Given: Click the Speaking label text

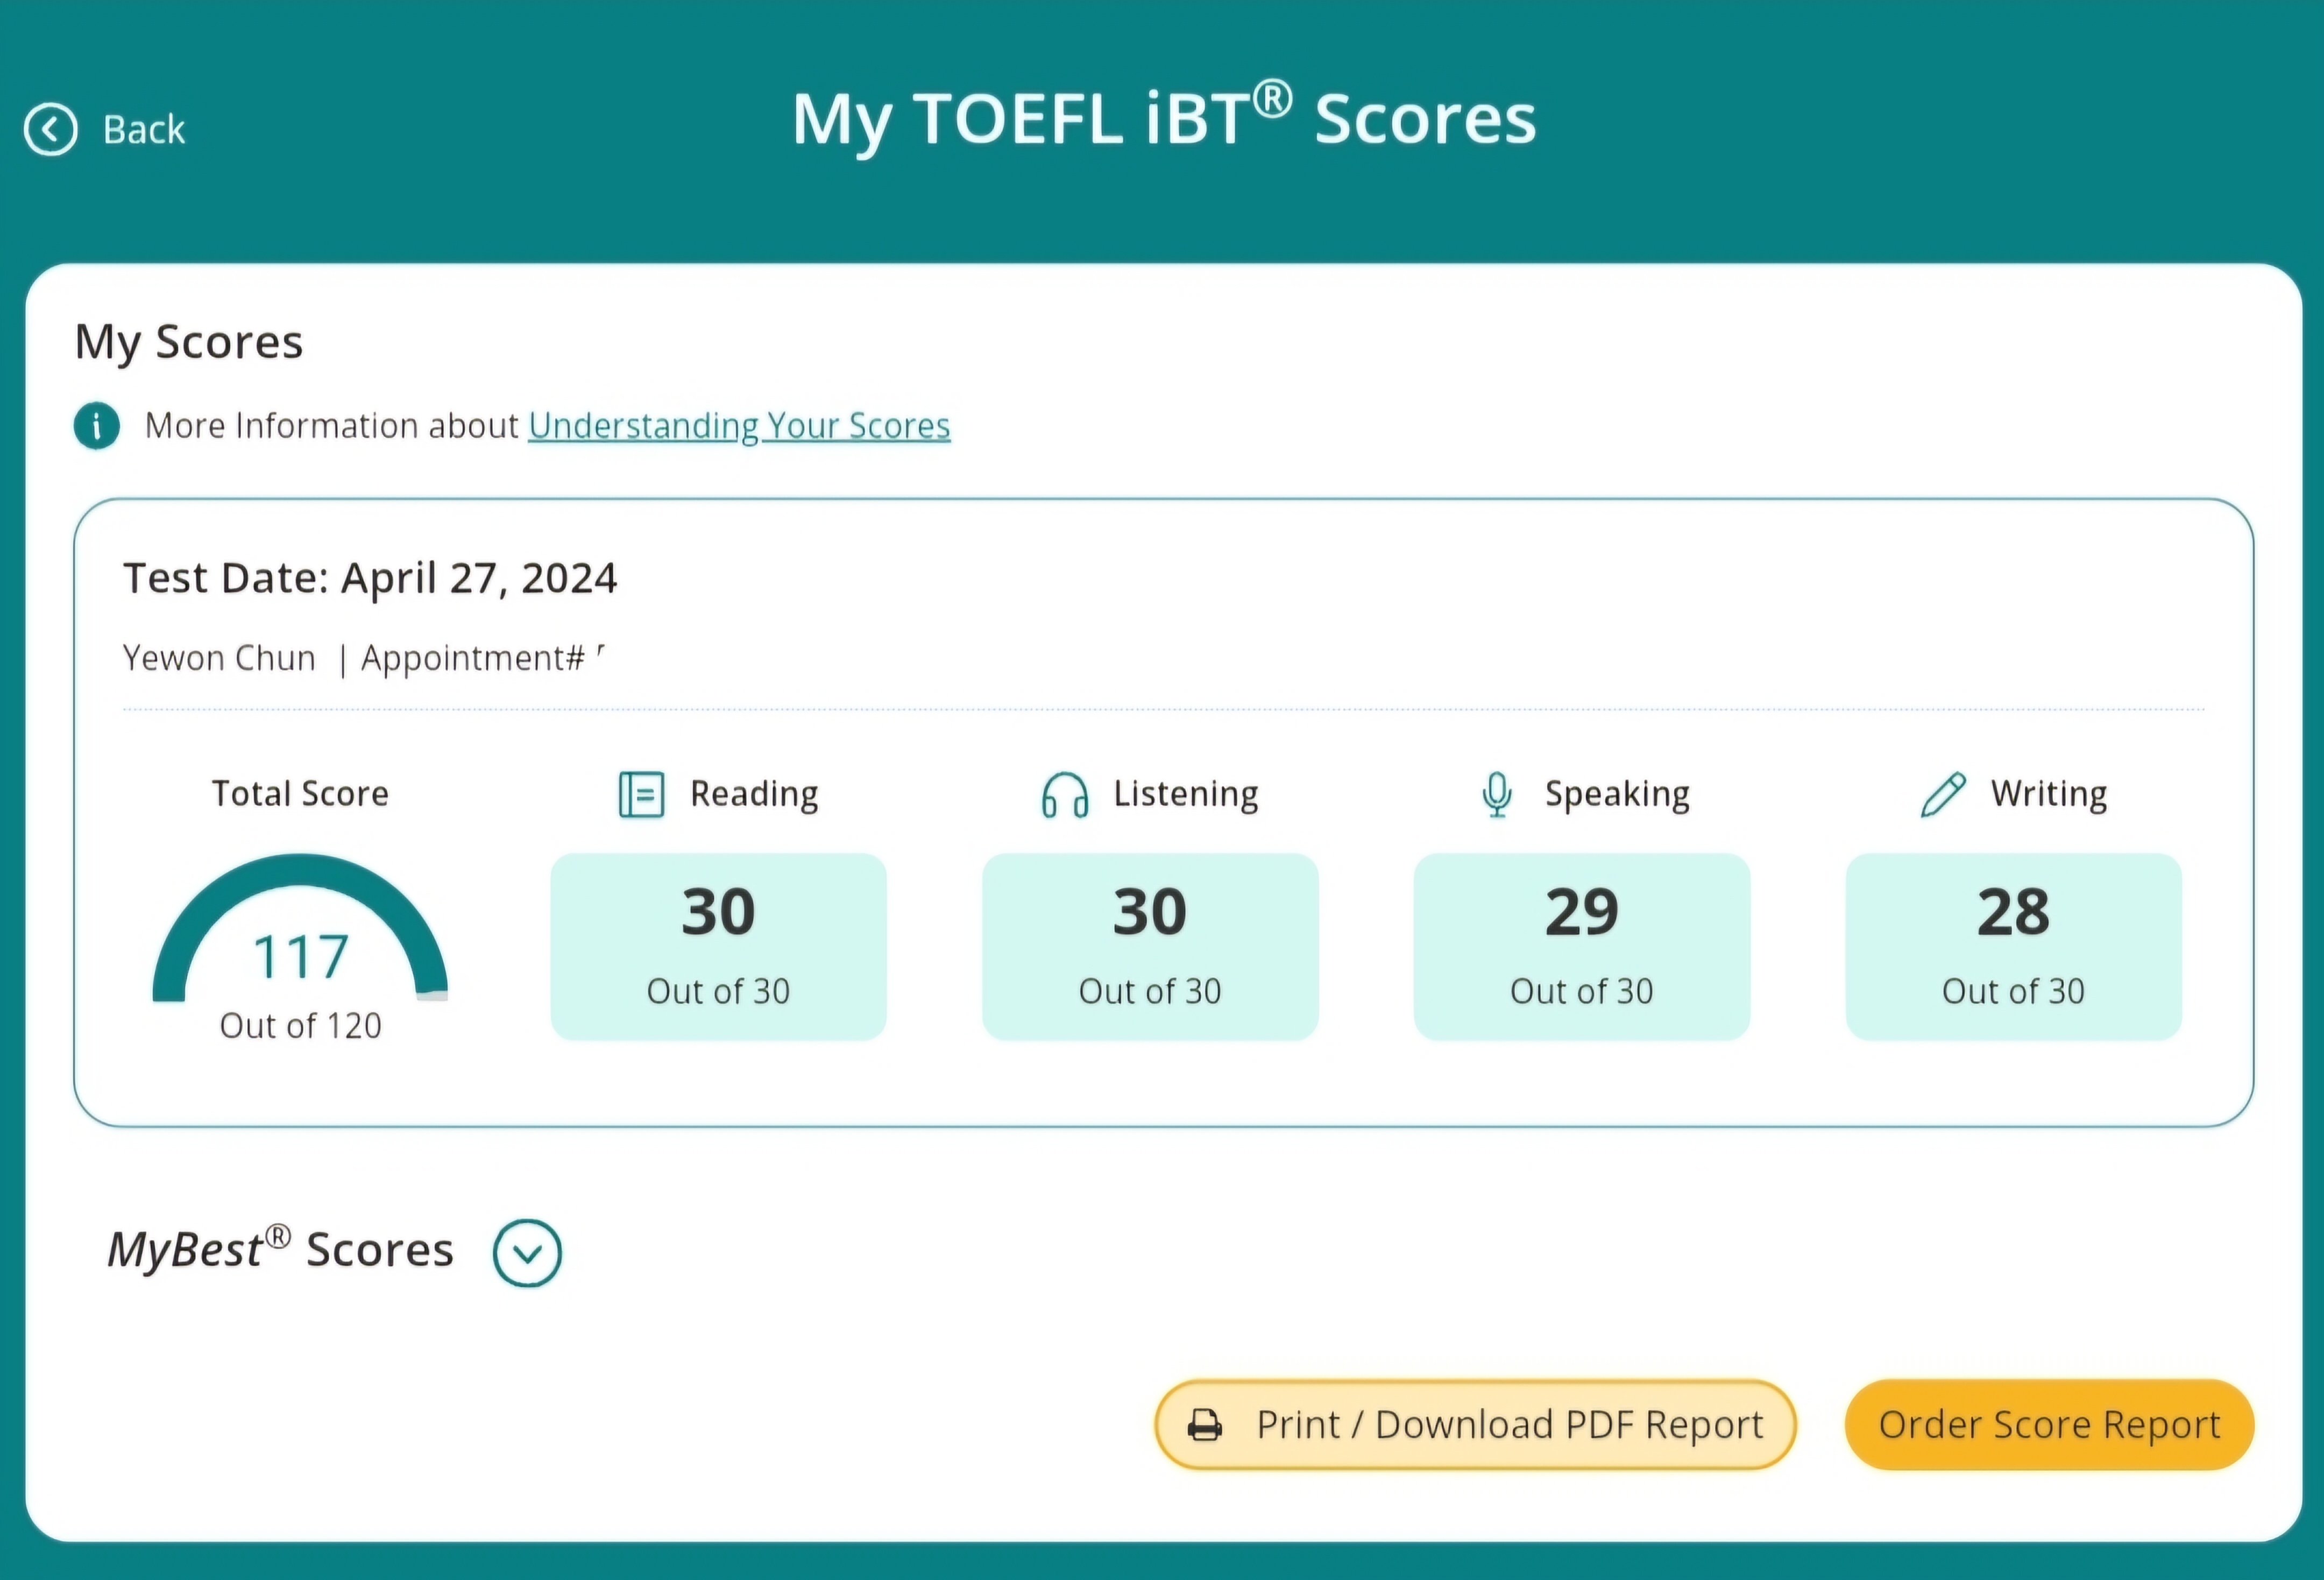Looking at the screenshot, I should 1617,794.
